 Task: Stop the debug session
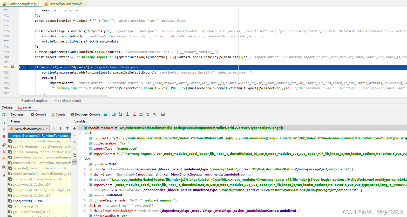[x=4, y=136]
